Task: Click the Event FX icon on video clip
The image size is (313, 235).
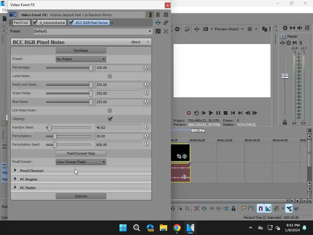Action: pos(185,156)
